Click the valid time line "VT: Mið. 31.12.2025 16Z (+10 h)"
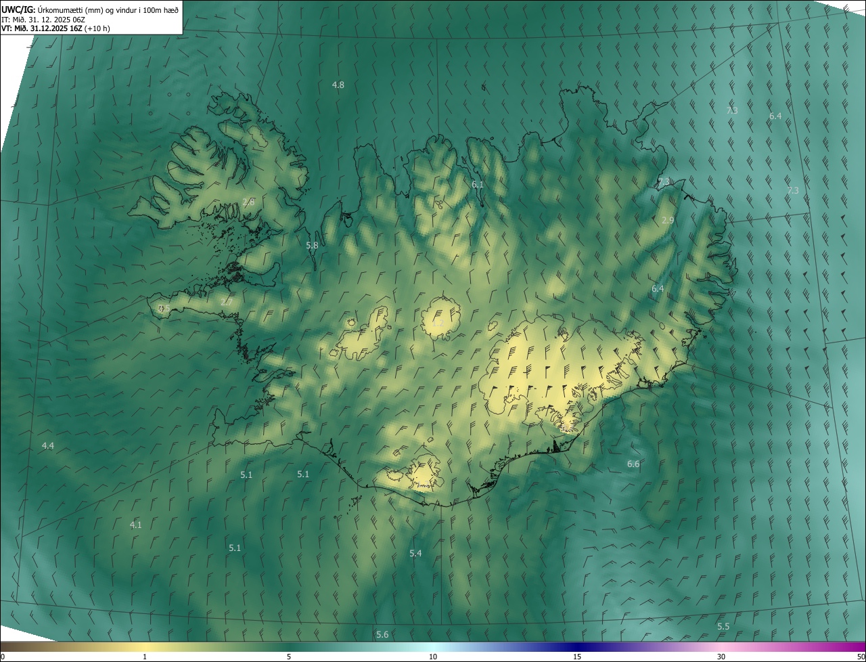This screenshot has height=662, width=866. pyautogui.click(x=55, y=28)
